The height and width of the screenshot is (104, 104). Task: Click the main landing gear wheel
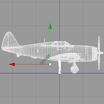(75, 69)
